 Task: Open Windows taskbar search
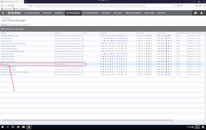click(8, 127)
